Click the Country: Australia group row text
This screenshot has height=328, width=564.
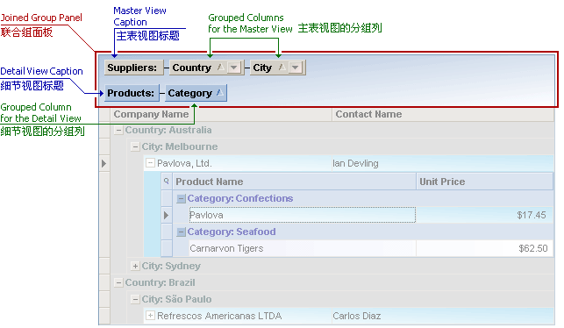tap(168, 130)
